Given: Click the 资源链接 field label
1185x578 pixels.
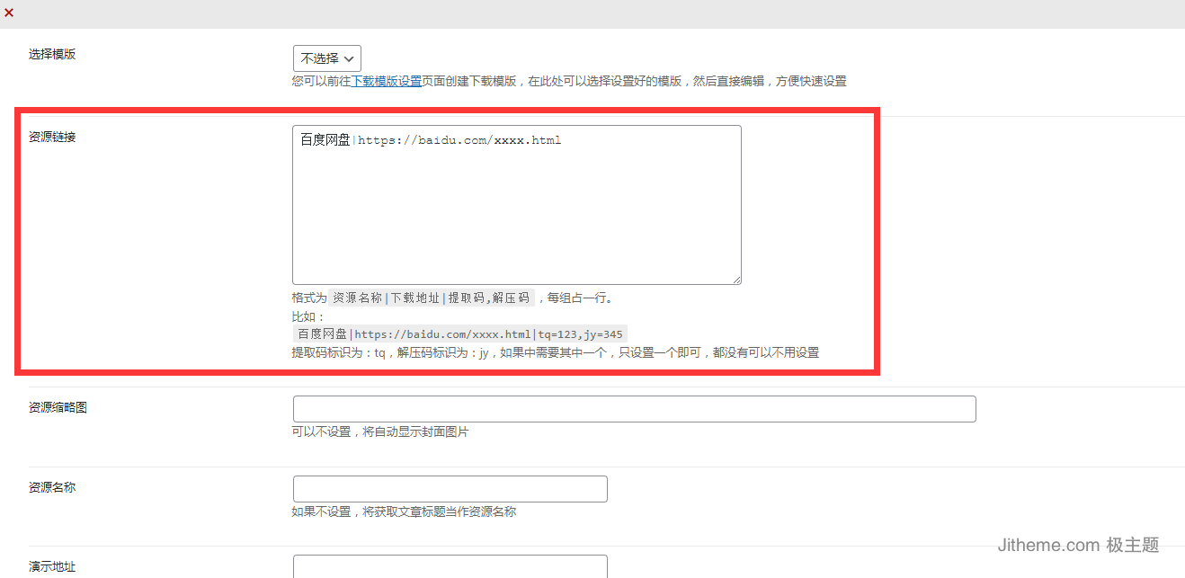Looking at the screenshot, I should (52, 138).
